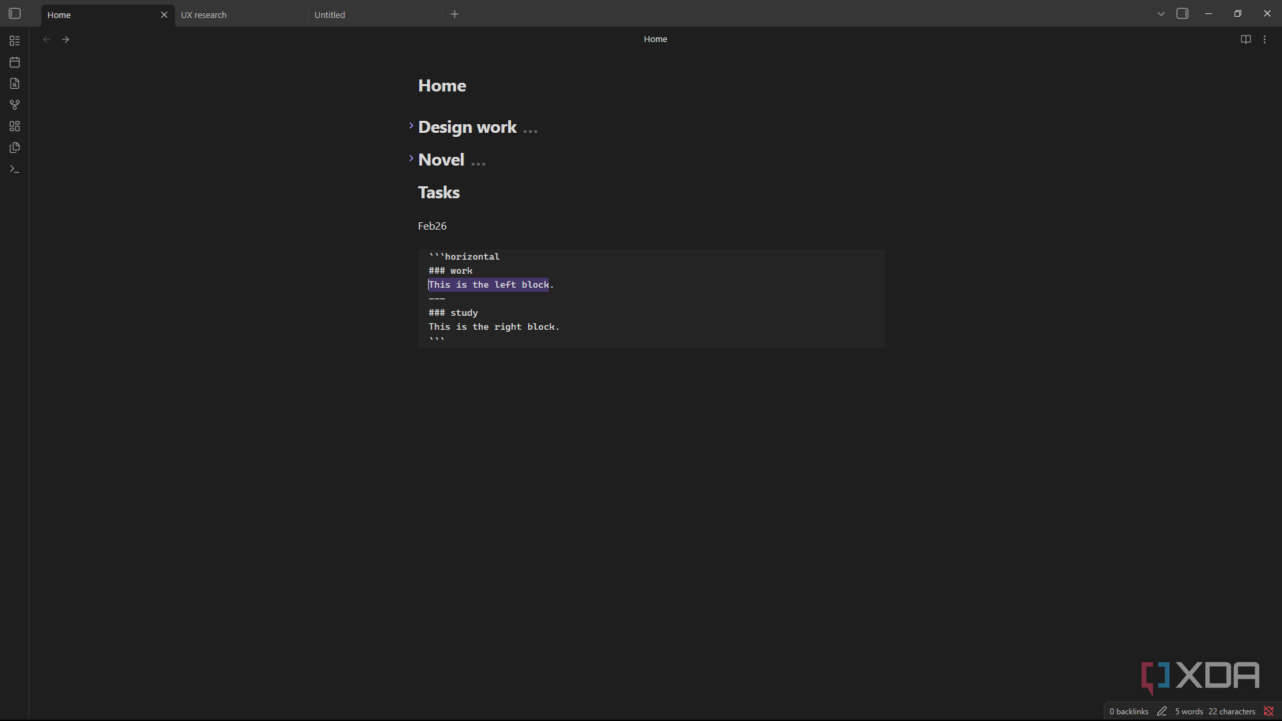Screen dimensions: 1282x721
Task: Click the templates copy-files ribbon icon
Action: click(x=15, y=148)
